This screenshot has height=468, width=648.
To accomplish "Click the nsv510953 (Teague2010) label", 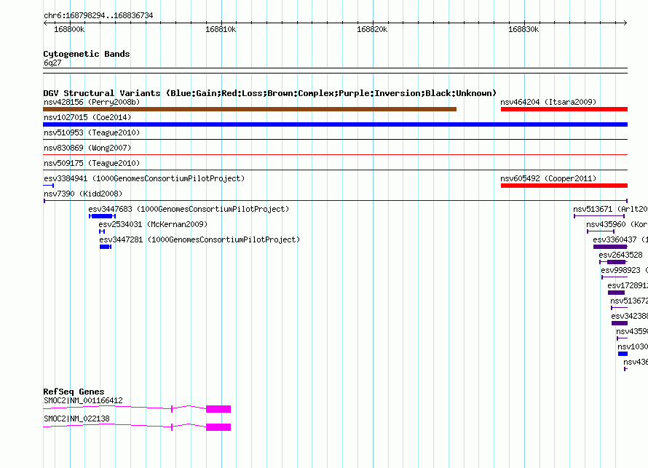I will click(x=92, y=132).
